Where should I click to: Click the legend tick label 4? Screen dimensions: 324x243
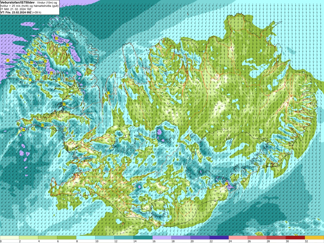(x=39, y=241)
